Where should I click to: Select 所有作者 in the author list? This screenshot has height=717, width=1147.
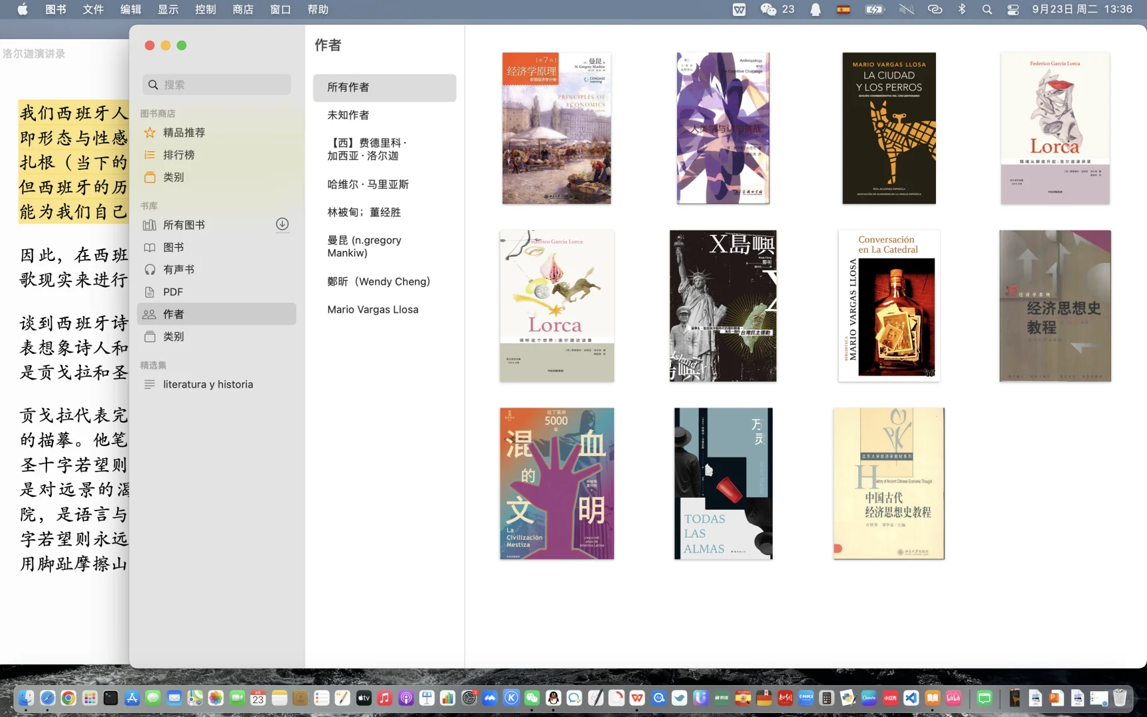384,88
